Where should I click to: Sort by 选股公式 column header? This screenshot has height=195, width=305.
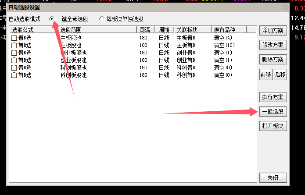(x=34, y=30)
